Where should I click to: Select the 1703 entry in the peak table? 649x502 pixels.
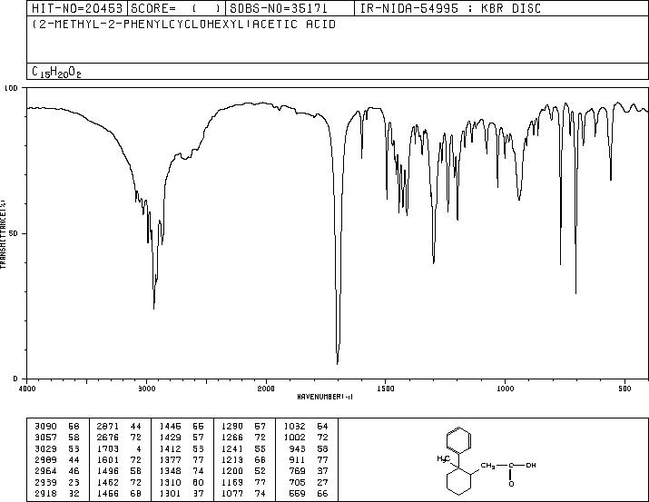point(109,449)
